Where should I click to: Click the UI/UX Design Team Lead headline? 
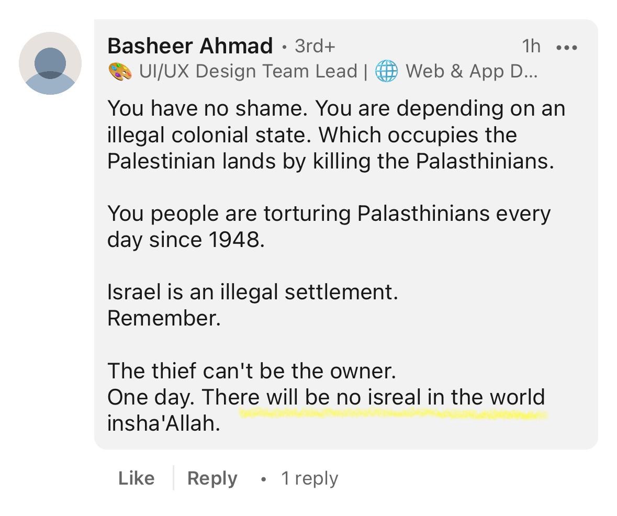pyautogui.click(x=248, y=71)
